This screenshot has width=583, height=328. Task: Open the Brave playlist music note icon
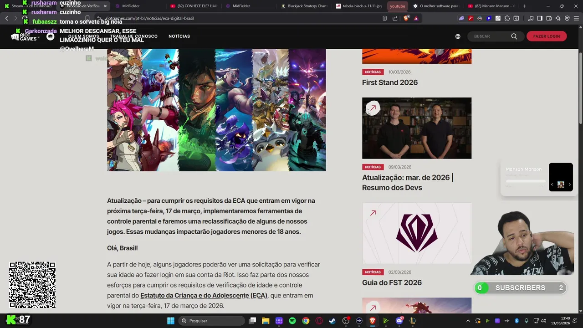coord(531,18)
